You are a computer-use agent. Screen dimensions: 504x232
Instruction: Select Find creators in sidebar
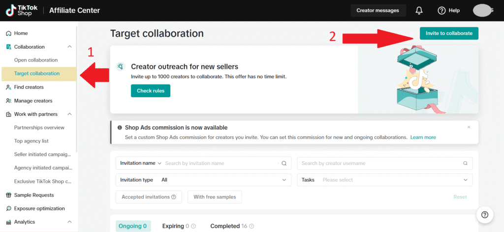point(29,87)
